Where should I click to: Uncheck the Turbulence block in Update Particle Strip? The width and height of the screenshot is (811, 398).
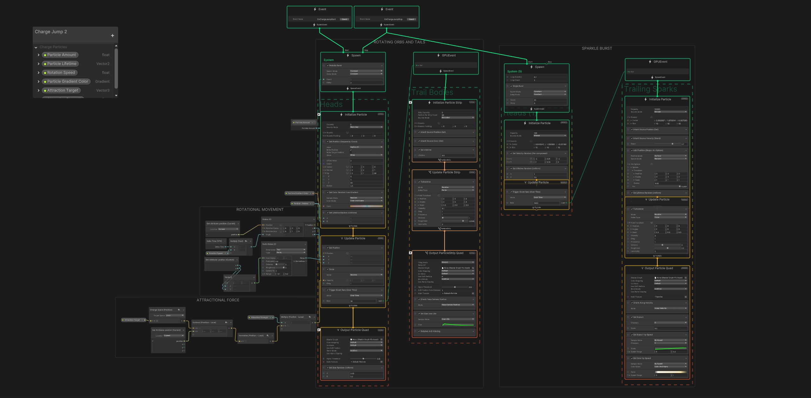tap(419, 182)
